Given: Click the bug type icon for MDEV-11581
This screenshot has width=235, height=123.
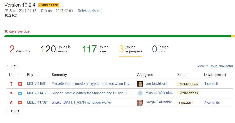Looking at the screenshot, I should tap(20, 84).
